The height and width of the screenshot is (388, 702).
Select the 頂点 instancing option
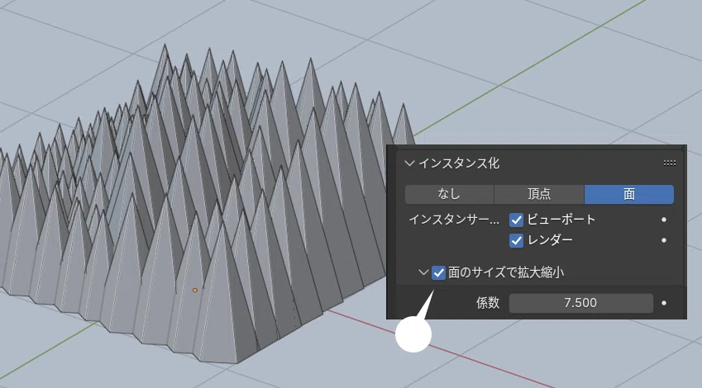tap(539, 194)
